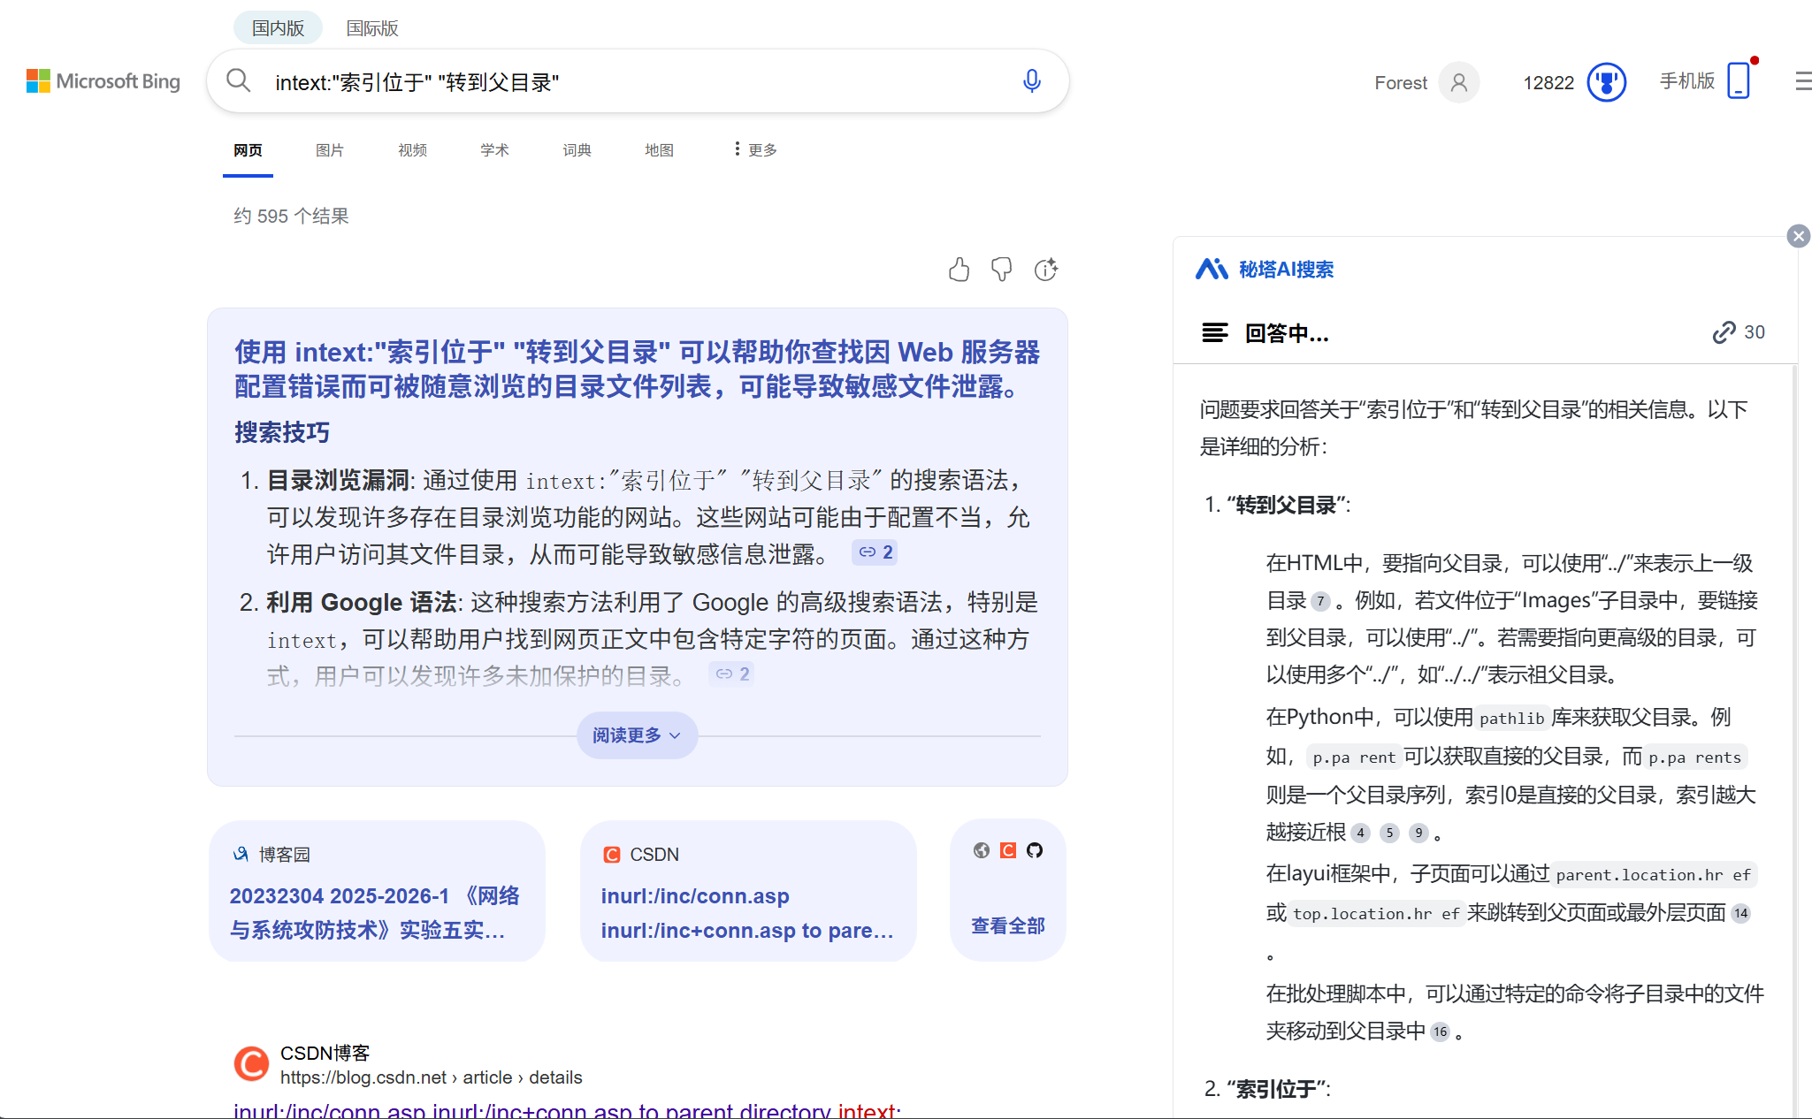Open the hamburger menu at top right
The height and width of the screenshot is (1119, 1812).
click(1802, 82)
